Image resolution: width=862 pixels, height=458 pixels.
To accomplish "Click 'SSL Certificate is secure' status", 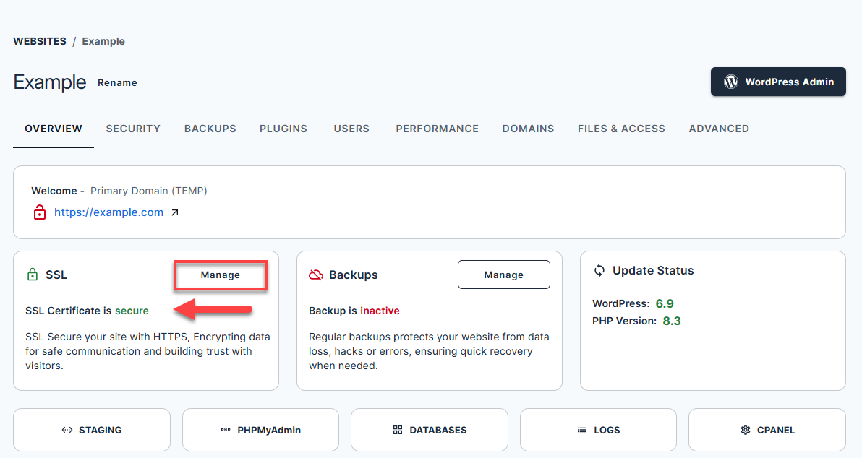I will click(x=87, y=311).
